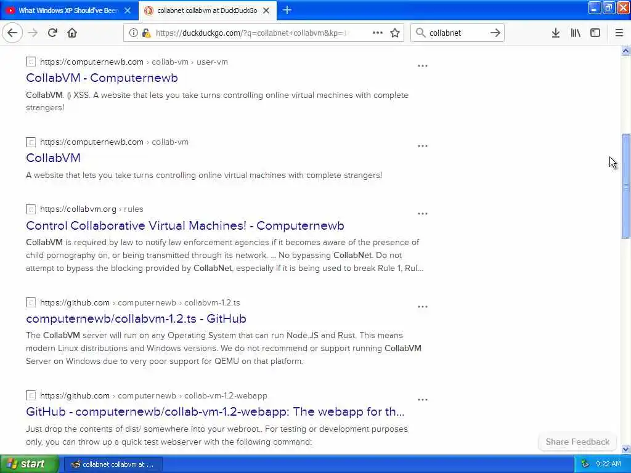
Task: Open more options for the CollabVM result
Action: tap(423, 146)
